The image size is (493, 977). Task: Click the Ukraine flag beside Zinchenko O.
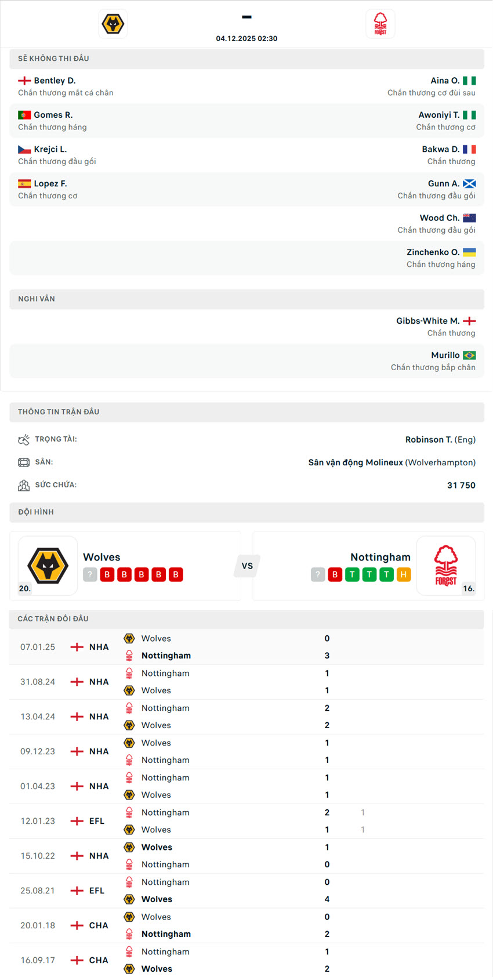click(x=469, y=252)
